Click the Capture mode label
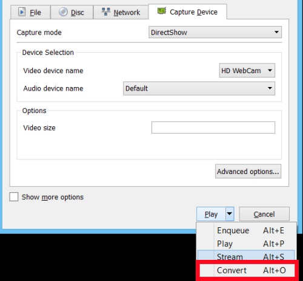Viewport: 303px width, 281px height. click(x=39, y=33)
